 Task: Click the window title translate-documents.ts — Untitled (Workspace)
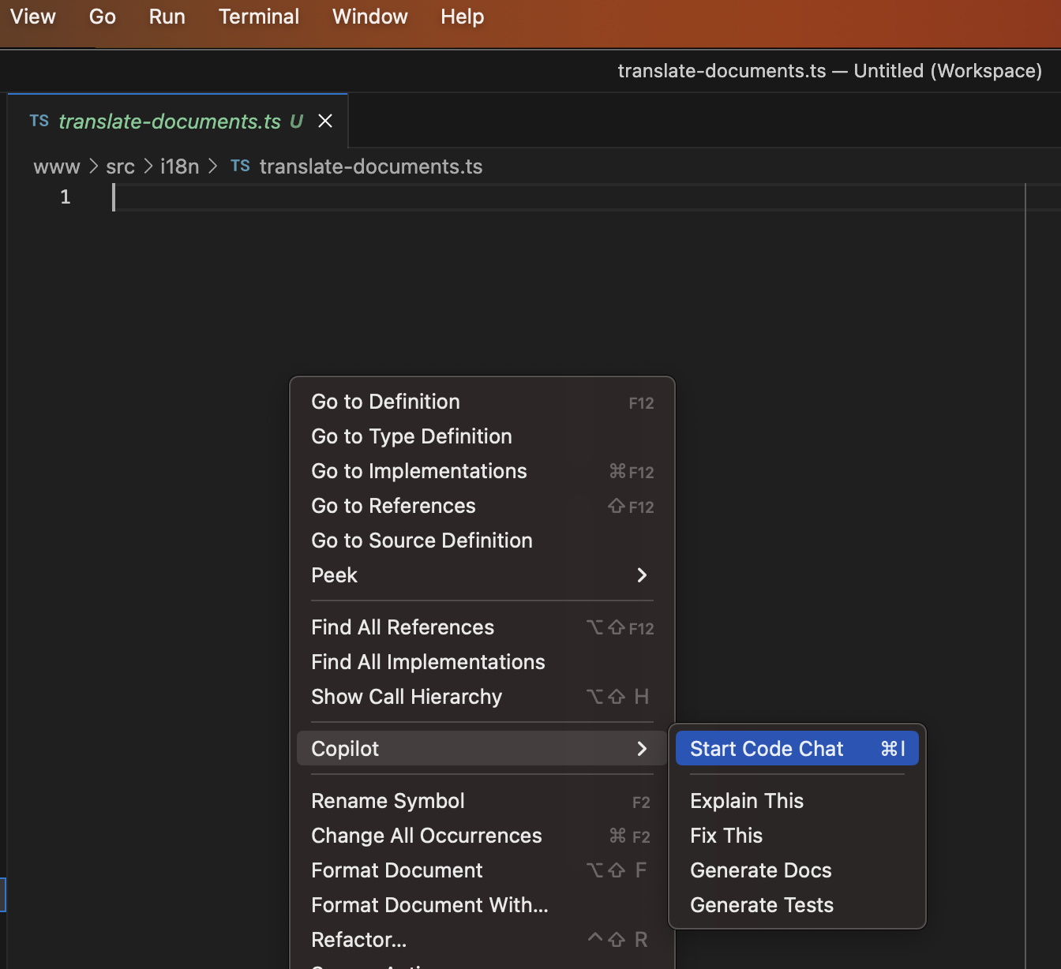[830, 71]
